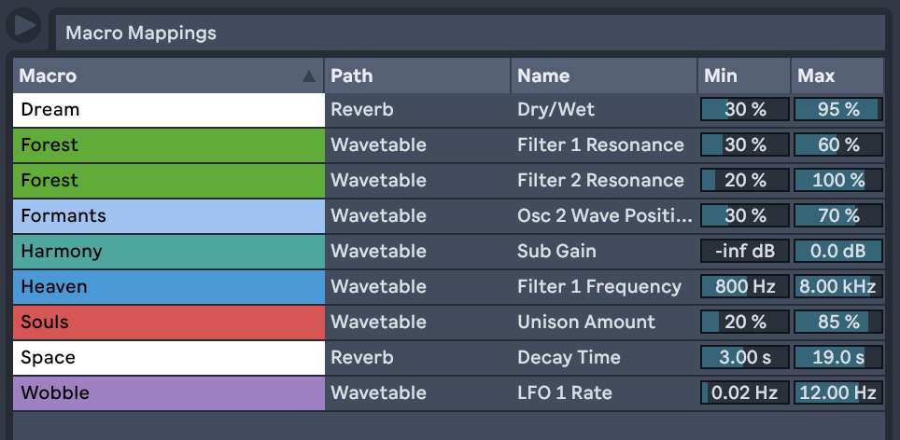
Task: Click Decay Time Min 3.00 s field
Action: pos(745,358)
